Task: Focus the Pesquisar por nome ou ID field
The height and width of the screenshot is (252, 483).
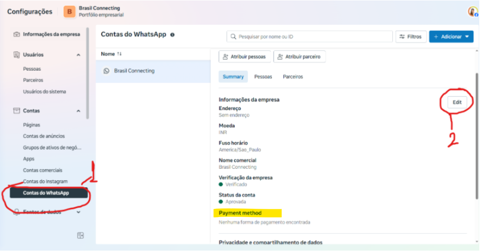Action: [x=310, y=36]
